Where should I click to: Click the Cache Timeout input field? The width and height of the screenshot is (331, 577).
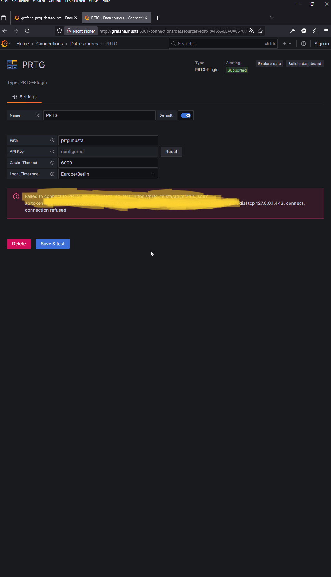click(x=108, y=163)
